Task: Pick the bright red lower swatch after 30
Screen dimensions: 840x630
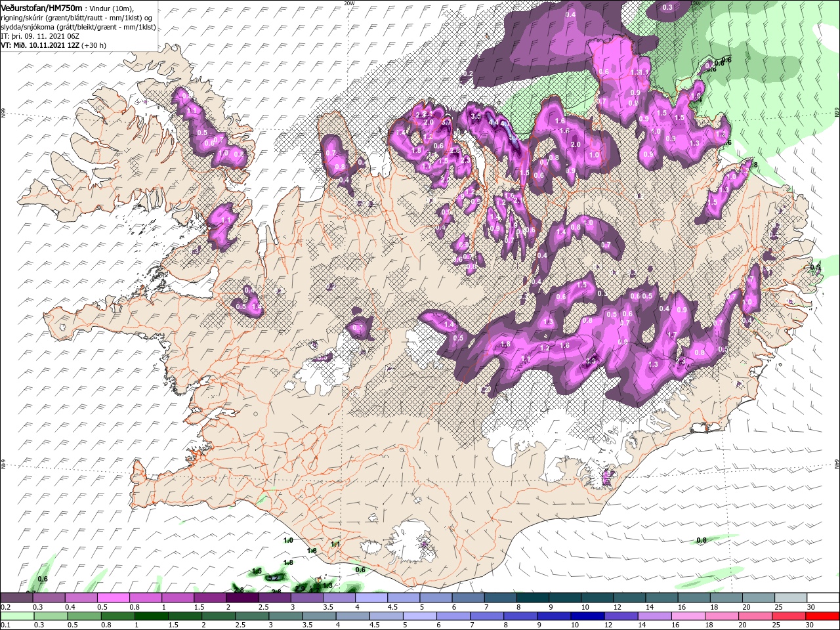Action: click(822, 616)
